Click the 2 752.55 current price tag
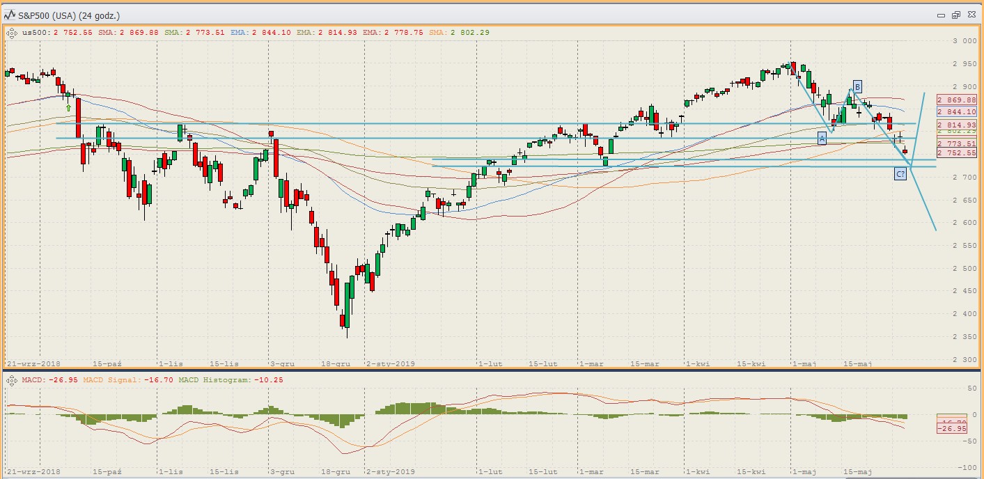Screen dimensions: 984x479 (957, 152)
